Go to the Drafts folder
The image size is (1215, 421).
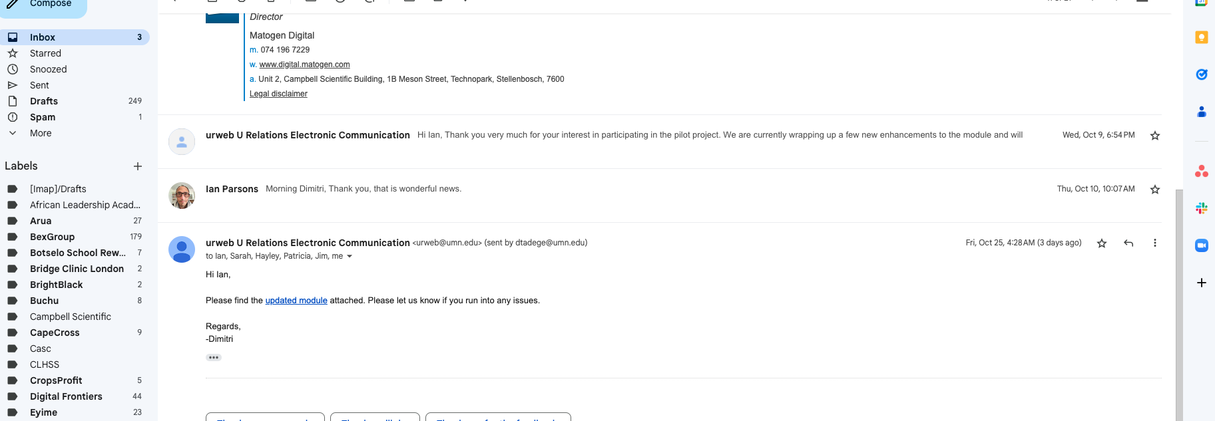44,101
